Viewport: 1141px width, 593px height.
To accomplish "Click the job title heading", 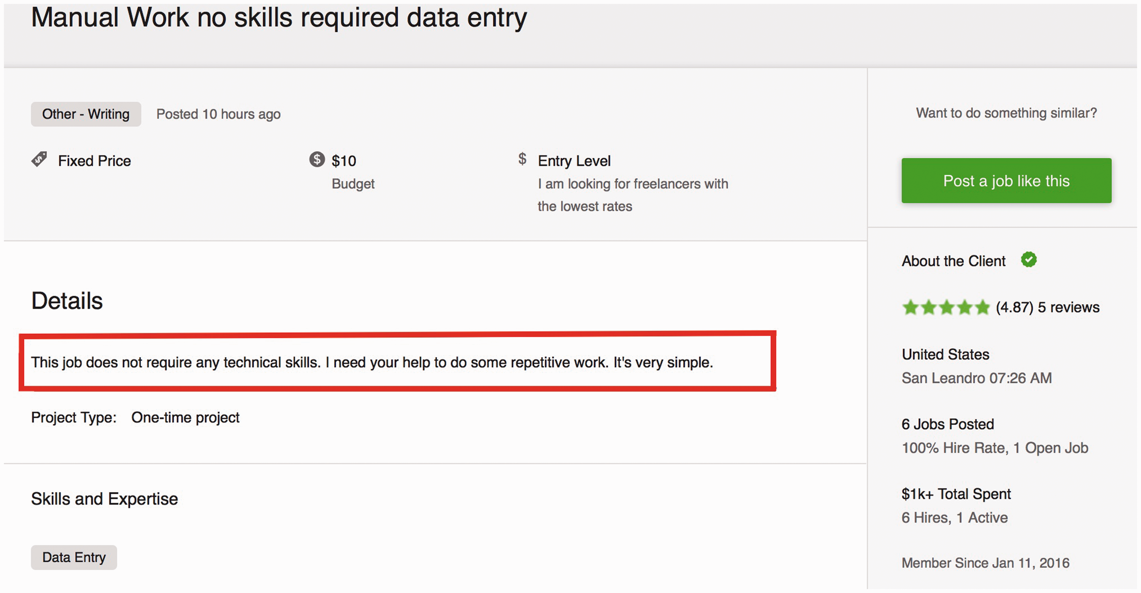I will pyautogui.click(x=279, y=18).
